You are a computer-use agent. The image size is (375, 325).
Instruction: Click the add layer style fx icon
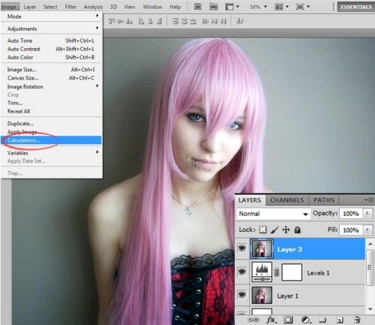point(271,320)
